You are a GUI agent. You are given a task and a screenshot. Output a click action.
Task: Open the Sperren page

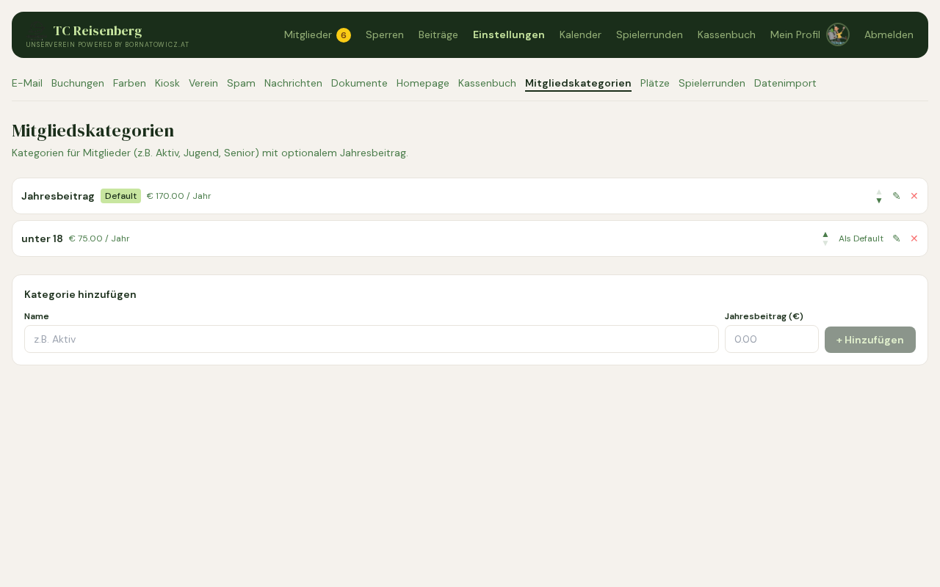tap(385, 34)
